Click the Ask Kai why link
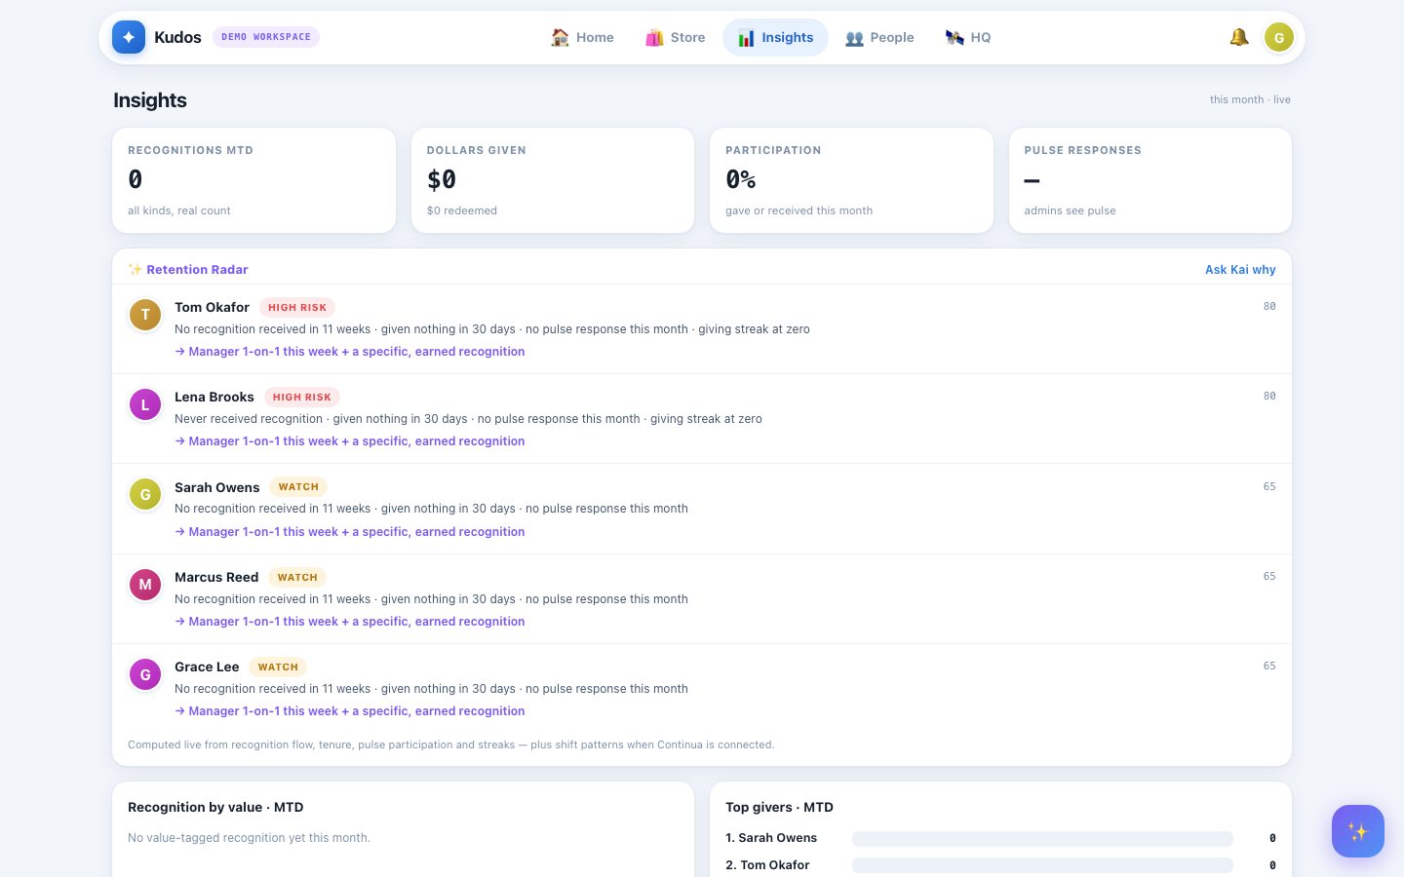This screenshot has width=1404, height=877. (1240, 270)
